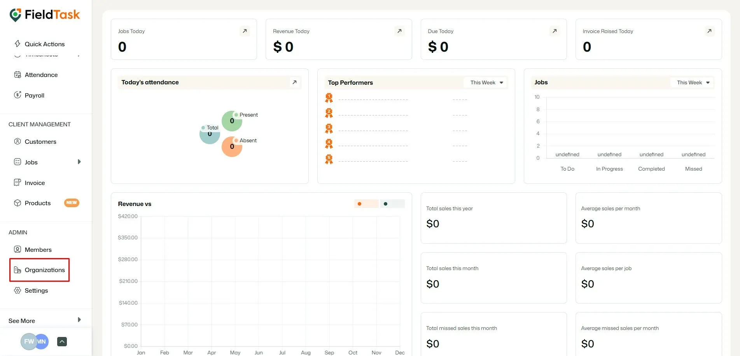Click Average sales per job card
Image resolution: width=740 pixels, height=356 pixels.
point(649,278)
